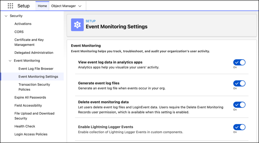This screenshot has width=259, height=143.
Task: Click 'View event log data in analytics apps' label
Action: [110, 62]
